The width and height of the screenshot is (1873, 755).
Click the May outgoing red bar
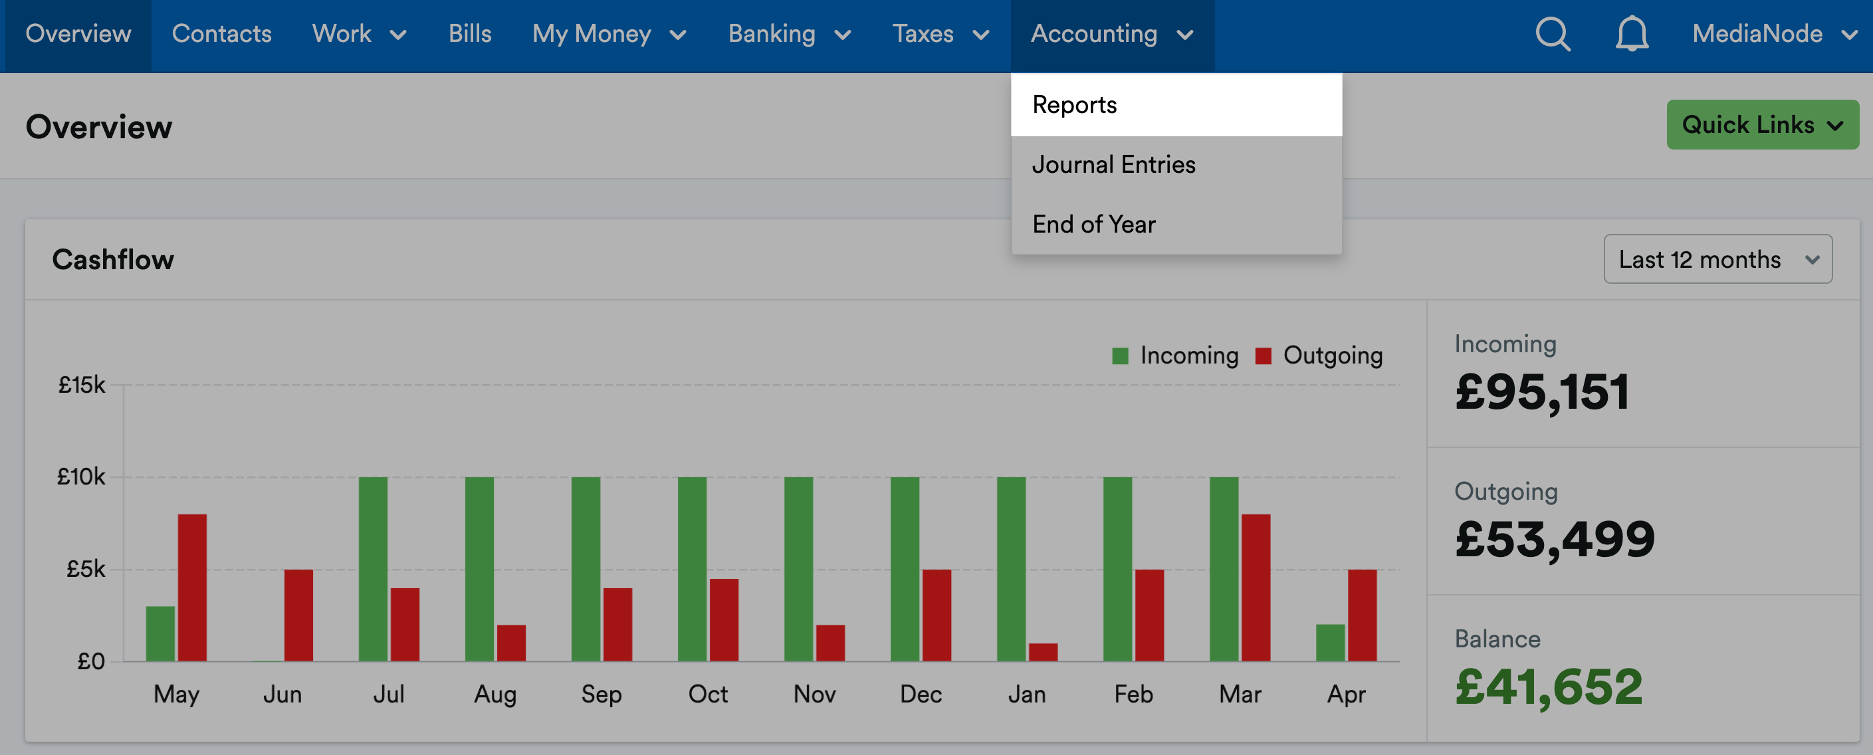[x=192, y=587]
